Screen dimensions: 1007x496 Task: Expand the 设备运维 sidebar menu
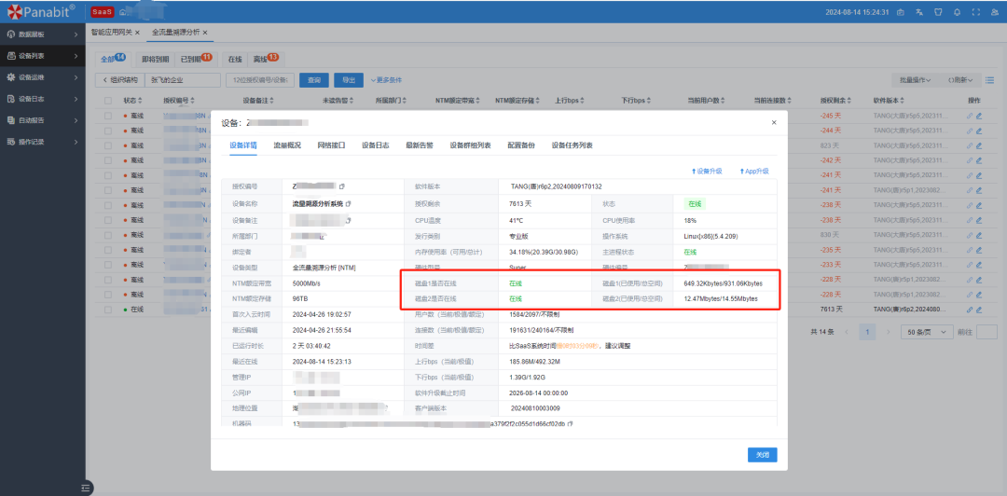pos(42,77)
